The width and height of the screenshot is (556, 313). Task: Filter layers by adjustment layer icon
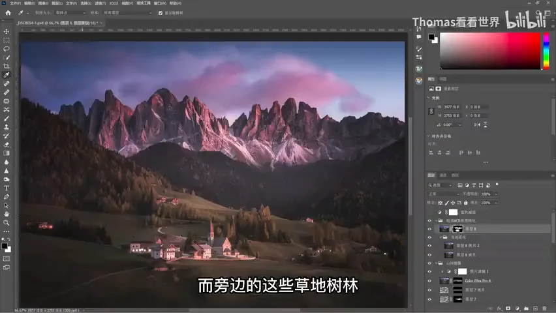coord(467,185)
